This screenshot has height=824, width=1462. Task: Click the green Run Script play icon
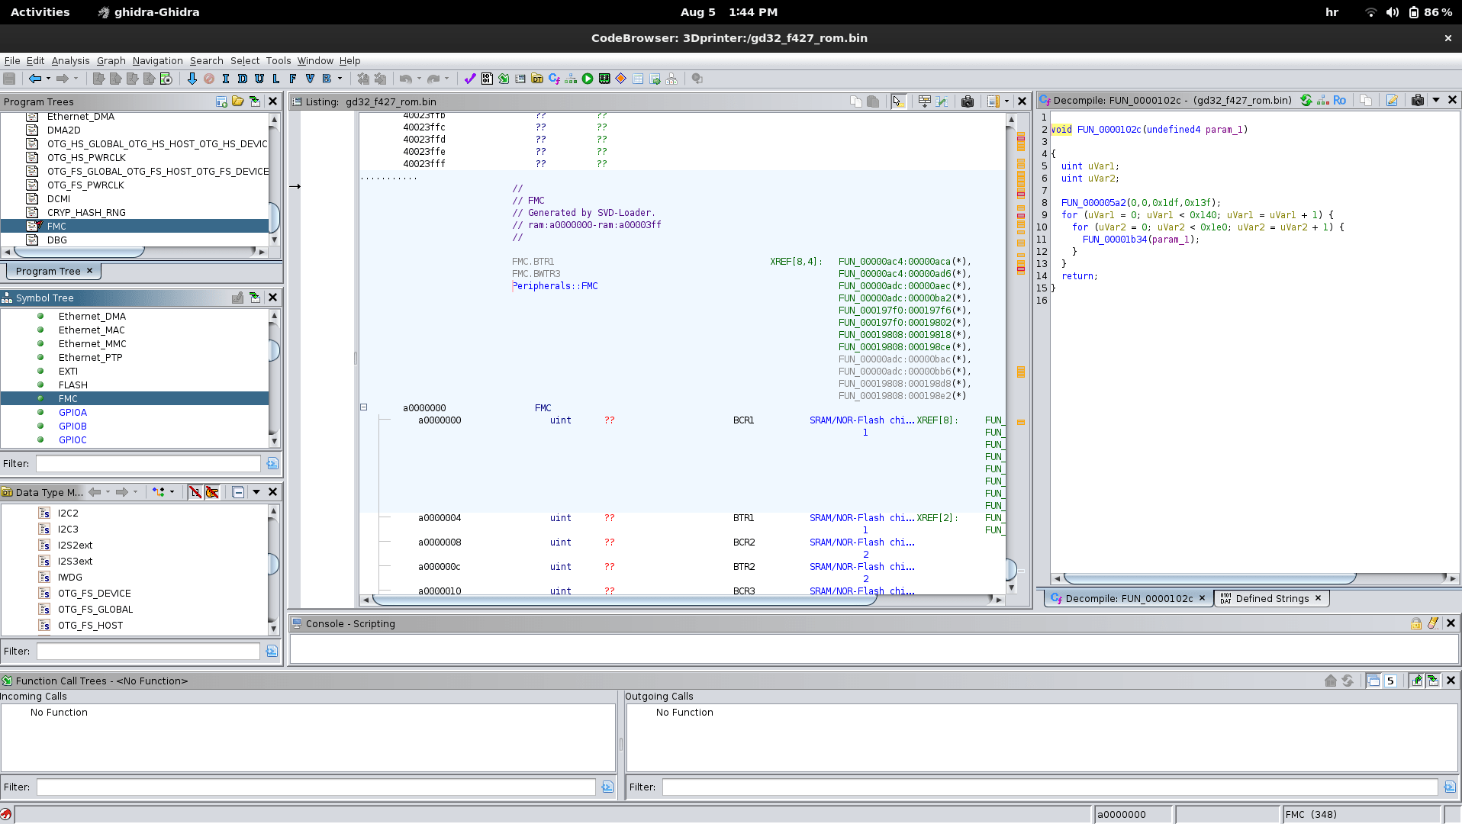(x=588, y=79)
